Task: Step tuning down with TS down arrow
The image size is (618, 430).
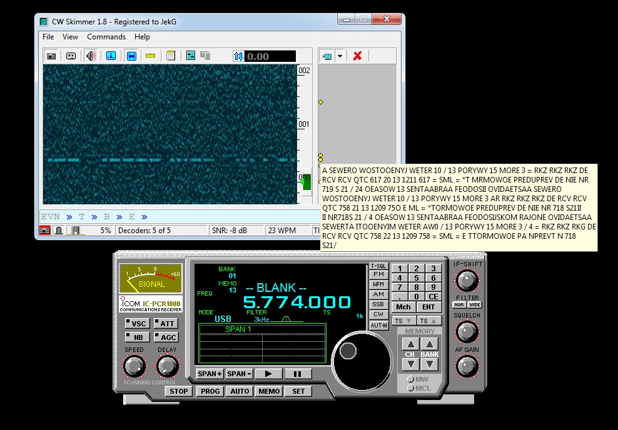Action: click(402, 321)
